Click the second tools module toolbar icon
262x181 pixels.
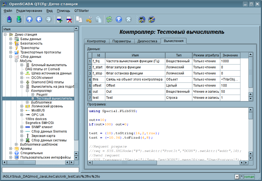(152, 19)
